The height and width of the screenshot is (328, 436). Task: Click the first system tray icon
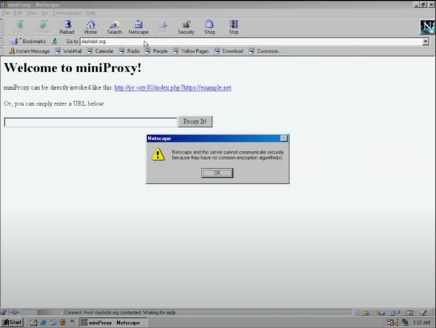[x=390, y=323]
